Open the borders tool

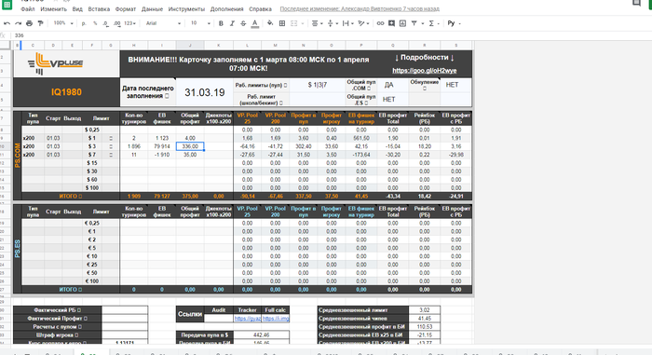[x=282, y=23]
